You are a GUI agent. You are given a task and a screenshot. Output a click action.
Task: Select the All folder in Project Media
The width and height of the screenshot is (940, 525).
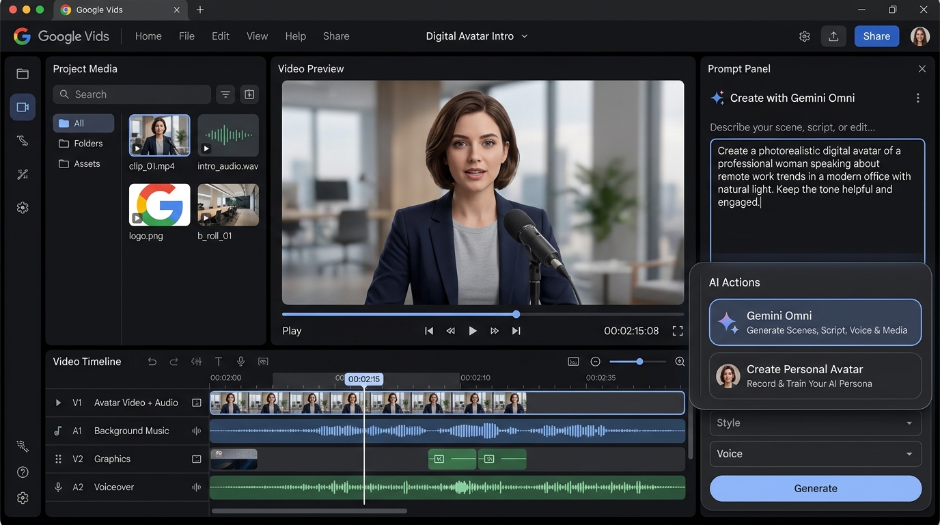click(x=83, y=123)
